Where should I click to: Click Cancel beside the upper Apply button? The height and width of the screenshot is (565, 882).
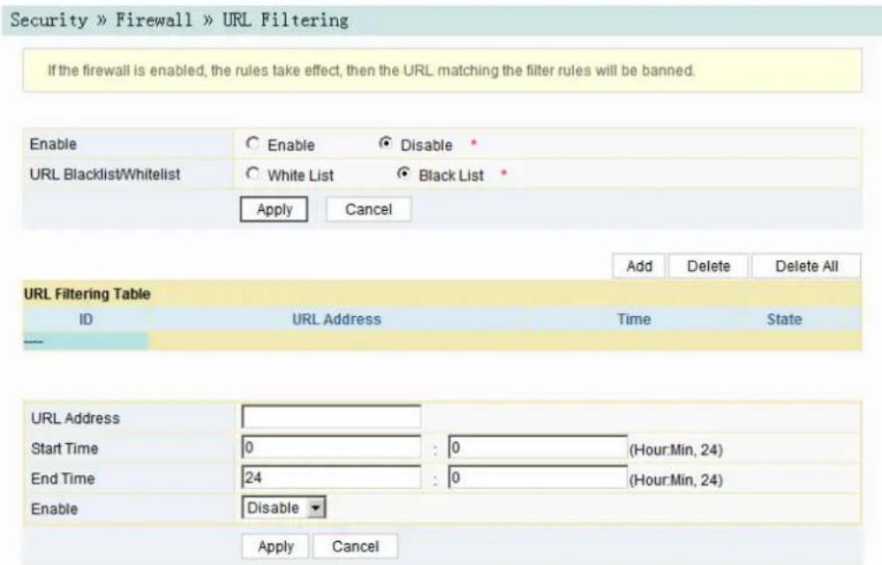coord(368,209)
